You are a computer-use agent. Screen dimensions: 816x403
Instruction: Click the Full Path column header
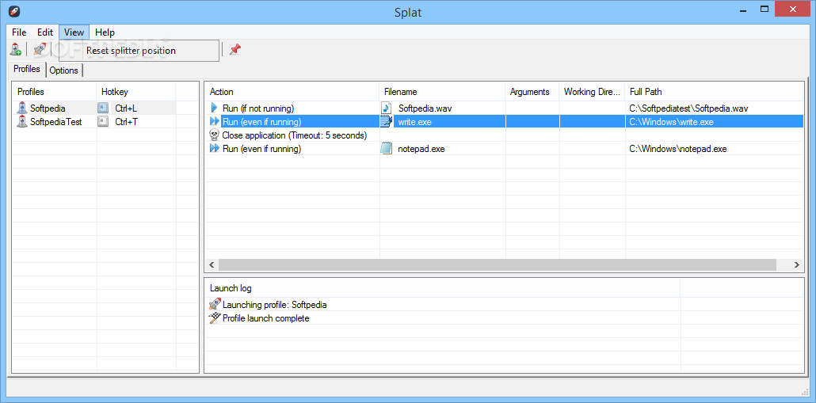(714, 92)
